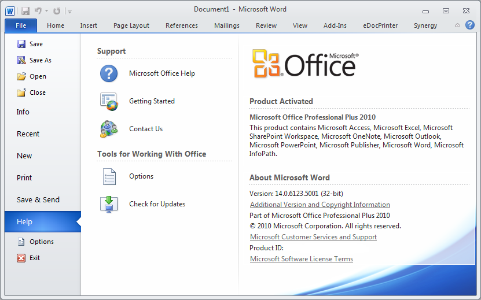The image size is (481, 300).
Task: Open the Page Layout tab
Action: (x=131, y=25)
